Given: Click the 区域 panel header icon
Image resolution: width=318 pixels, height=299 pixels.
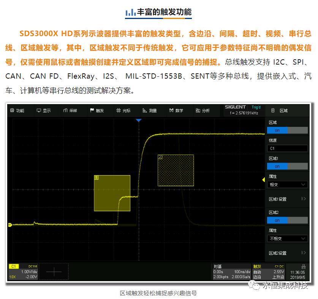Looking at the screenshot, I should click(x=273, y=111).
